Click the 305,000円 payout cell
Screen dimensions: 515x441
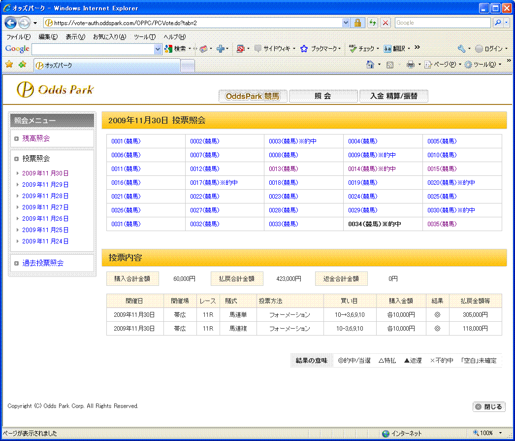click(x=475, y=314)
